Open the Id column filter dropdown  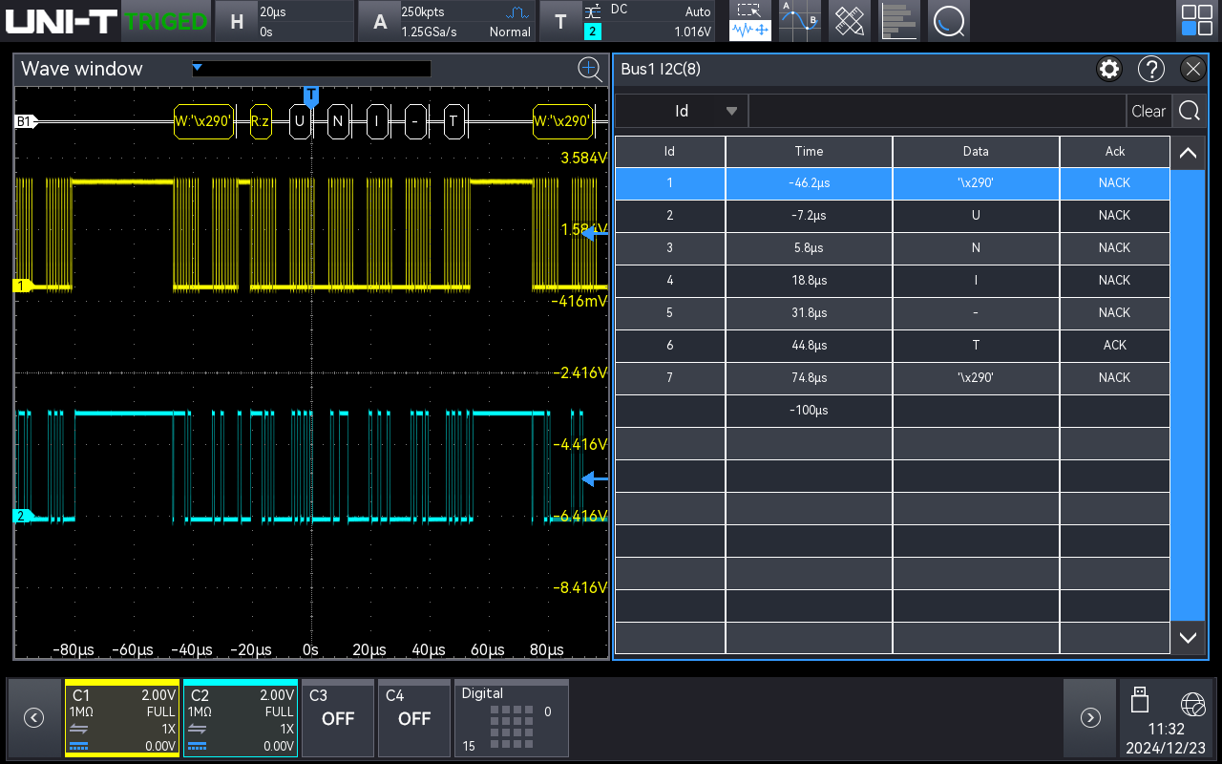pyautogui.click(x=731, y=111)
